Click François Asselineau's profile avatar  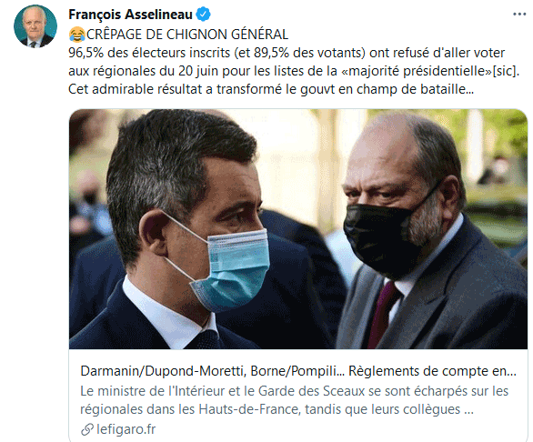[x=35, y=26]
